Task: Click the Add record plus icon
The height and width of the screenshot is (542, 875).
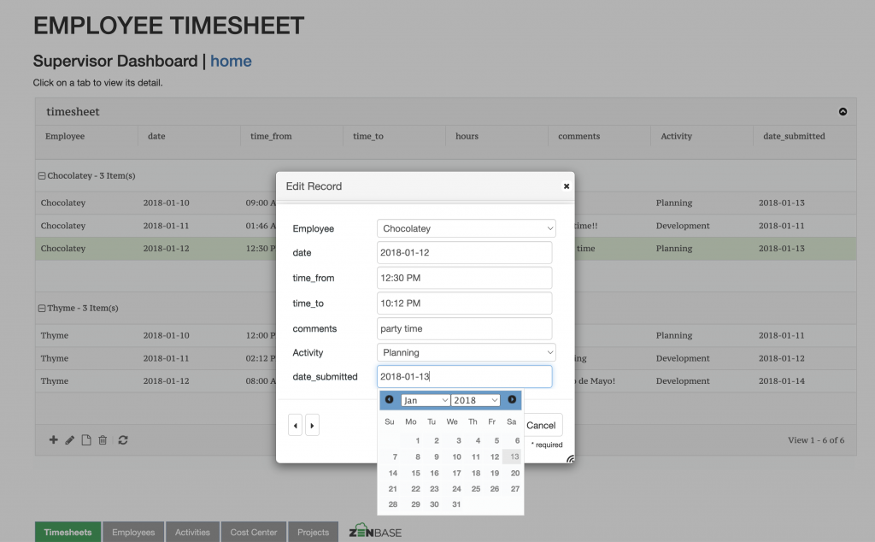Action: 53,439
